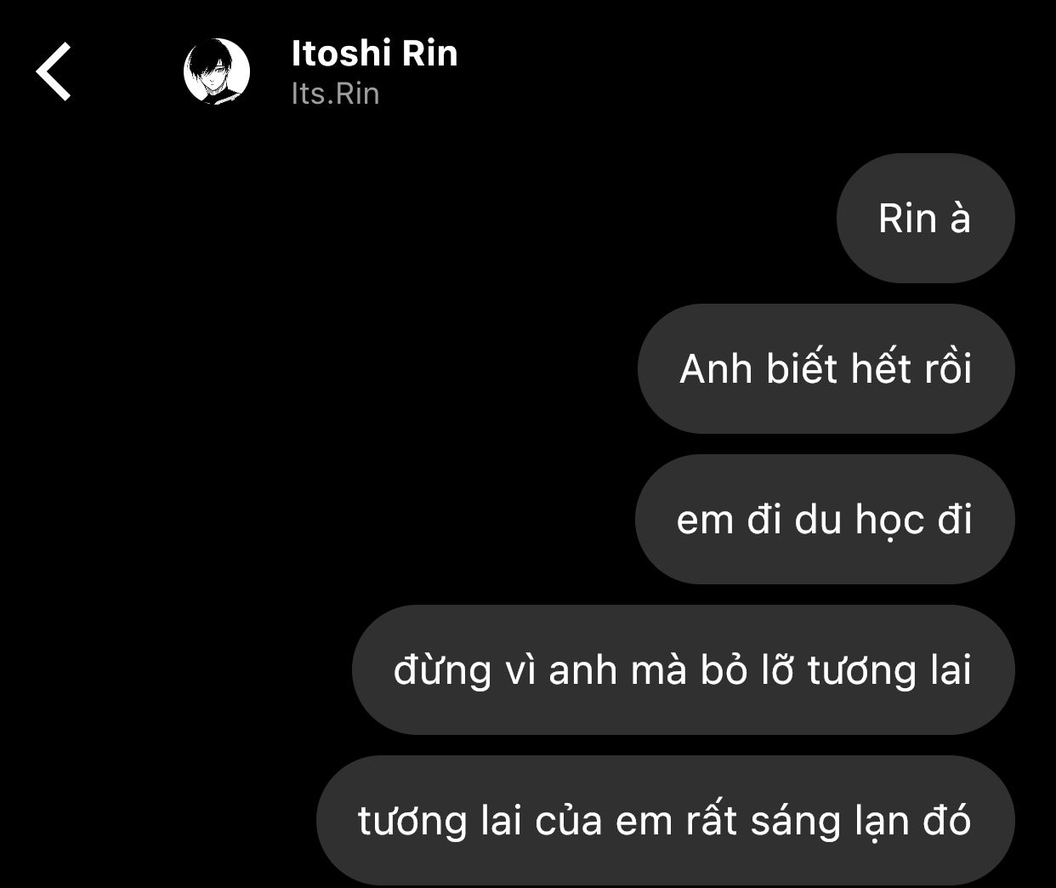
Task: Open Itoshi Rin's profile avatar picture
Action: click(217, 71)
